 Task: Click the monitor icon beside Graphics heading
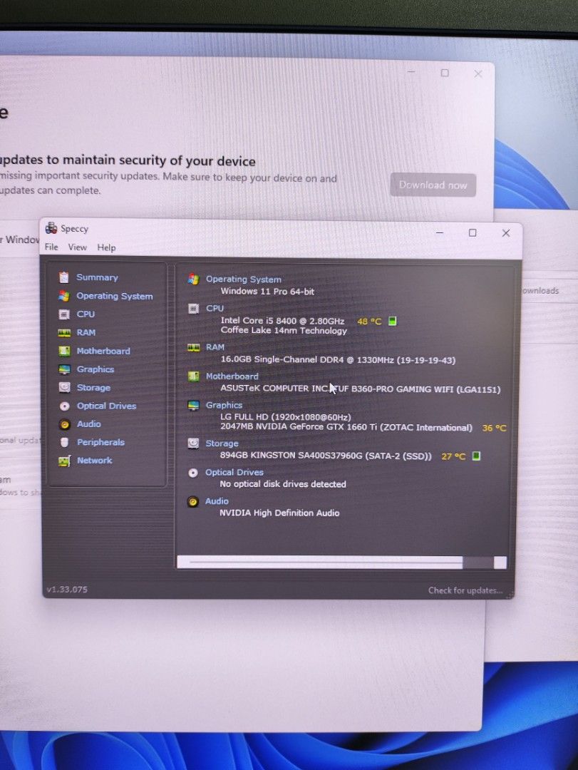tap(193, 405)
